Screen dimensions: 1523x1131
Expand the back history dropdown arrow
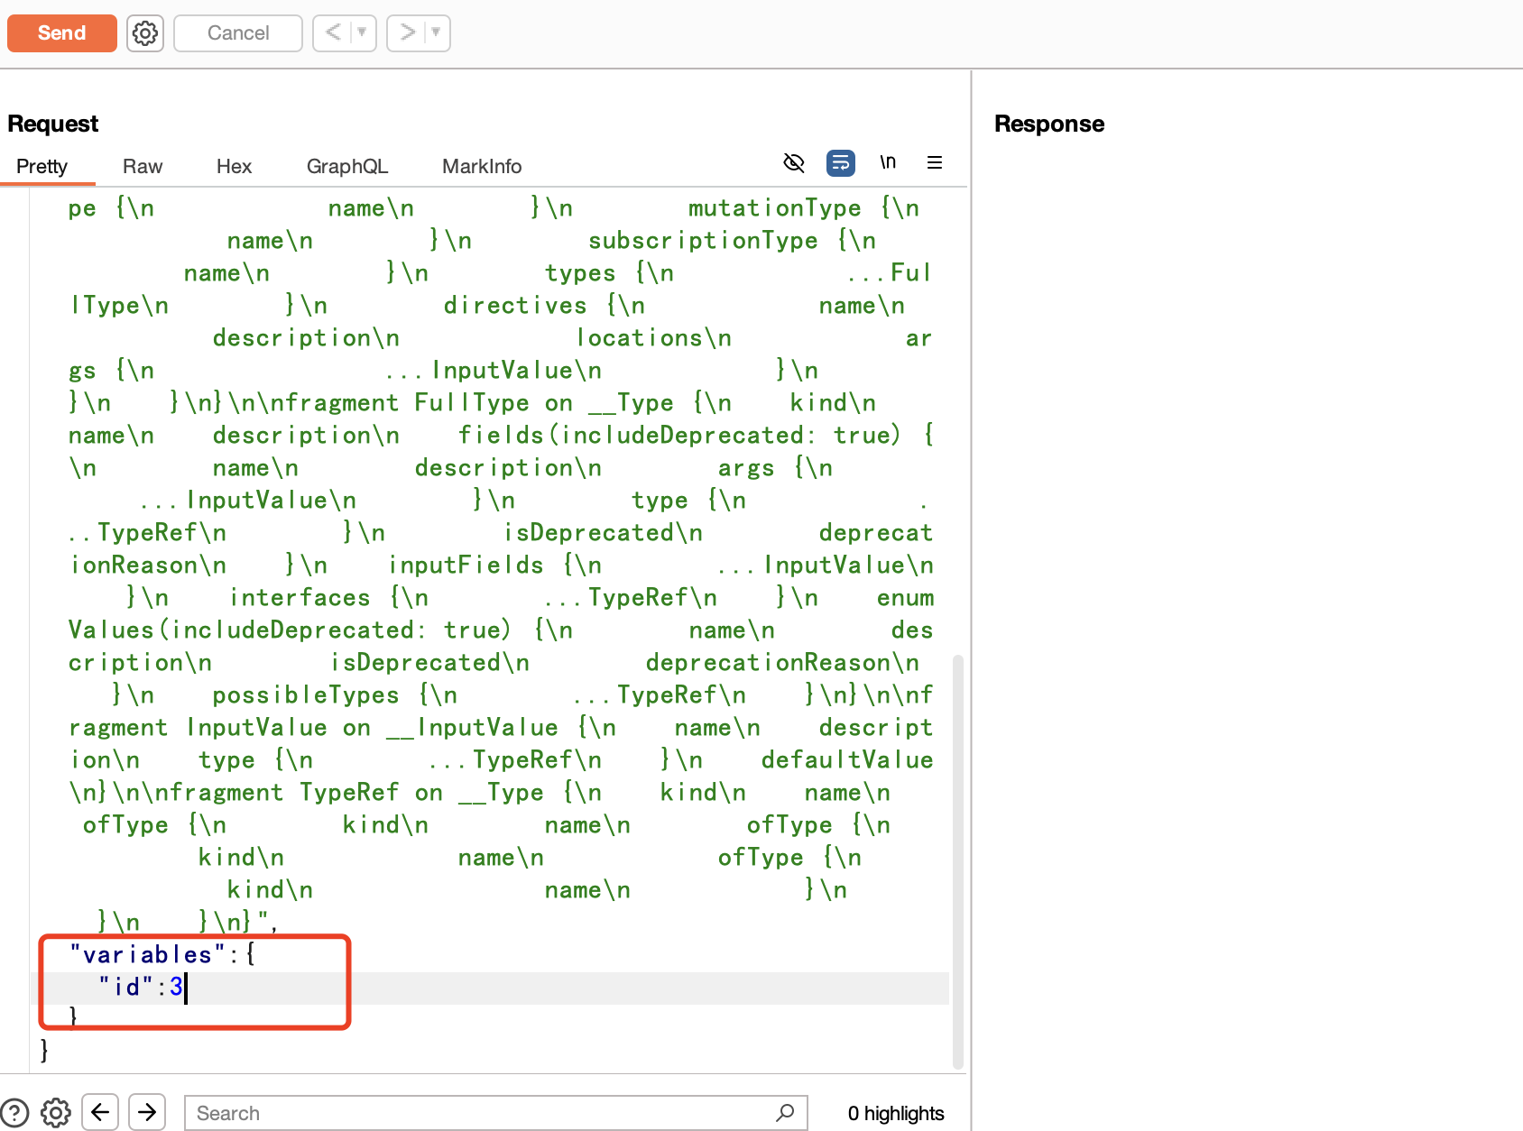[362, 33]
